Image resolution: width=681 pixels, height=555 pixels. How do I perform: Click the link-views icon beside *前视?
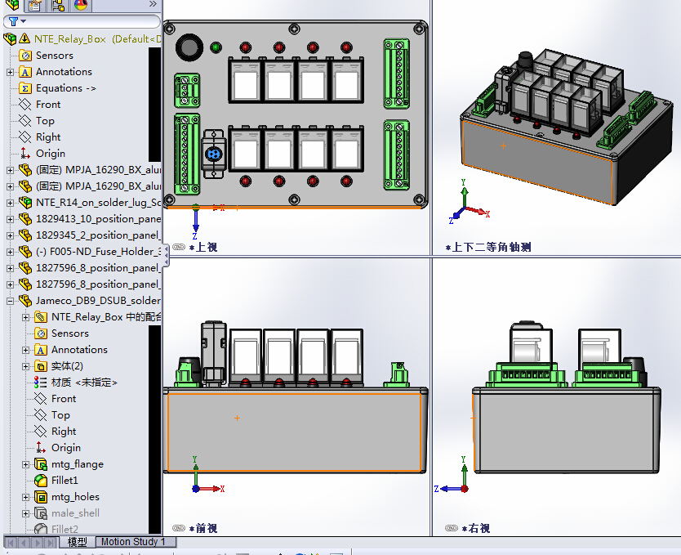(x=179, y=528)
